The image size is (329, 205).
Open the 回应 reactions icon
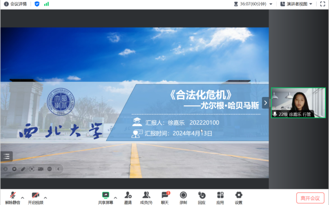(202, 195)
